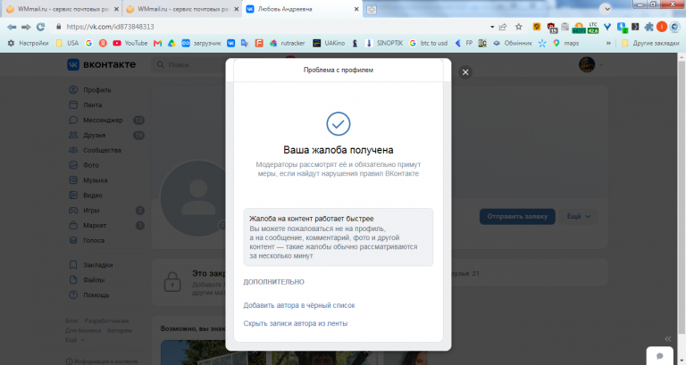Click the 'Разработчикам' footer link

(x=106, y=321)
